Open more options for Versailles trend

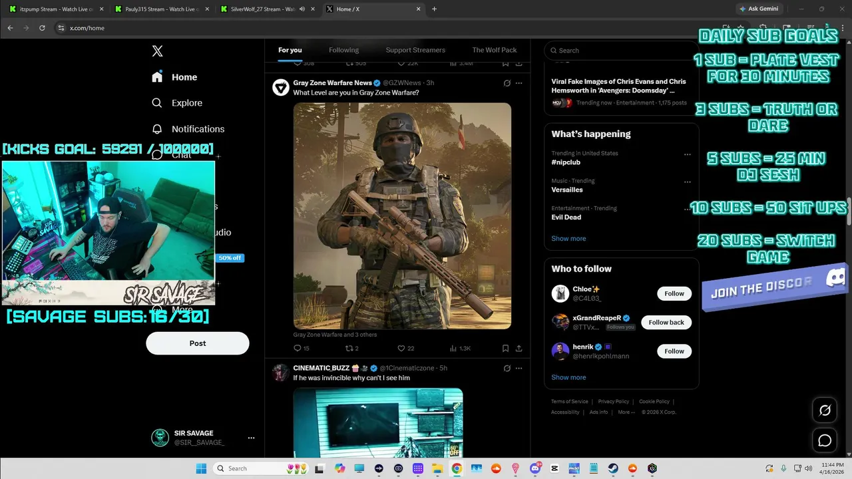[x=688, y=182]
